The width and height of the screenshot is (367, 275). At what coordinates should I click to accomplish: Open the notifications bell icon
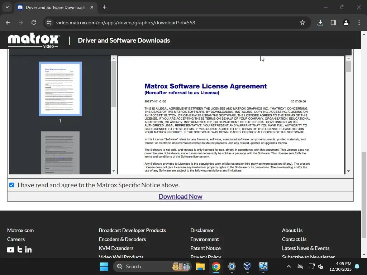(x=357, y=266)
